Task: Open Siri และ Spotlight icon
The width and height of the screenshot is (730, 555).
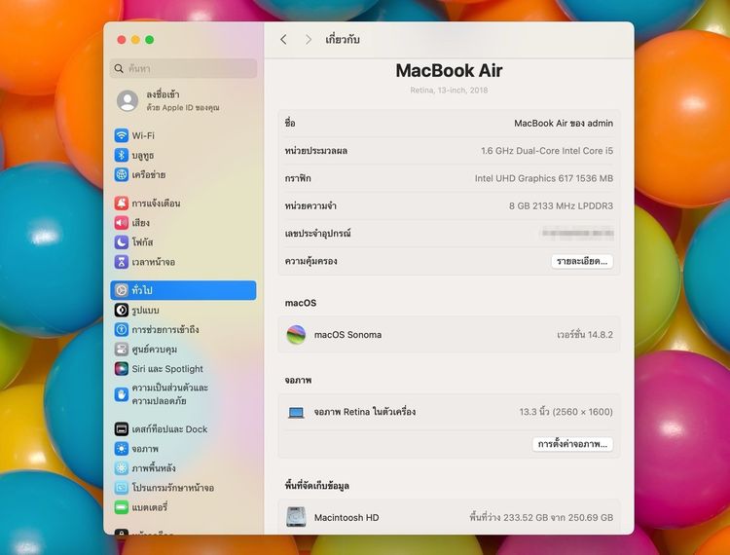Action: tap(122, 368)
